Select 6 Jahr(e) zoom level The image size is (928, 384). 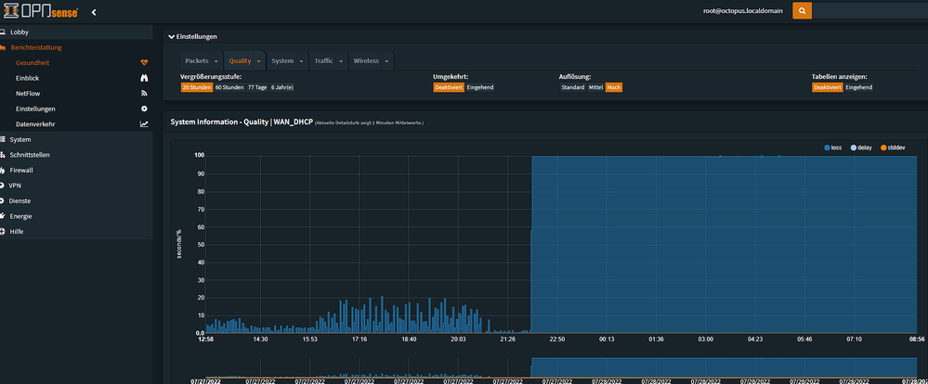click(282, 87)
